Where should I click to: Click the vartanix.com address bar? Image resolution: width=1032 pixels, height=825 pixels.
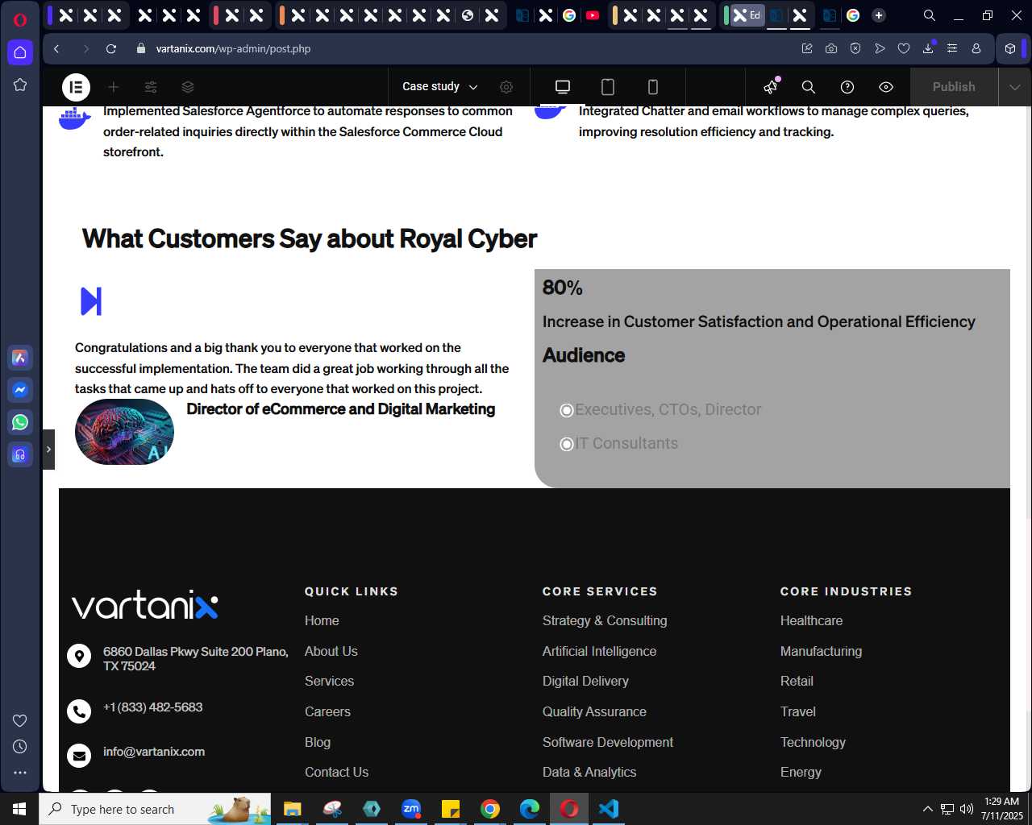tap(233, 49)
